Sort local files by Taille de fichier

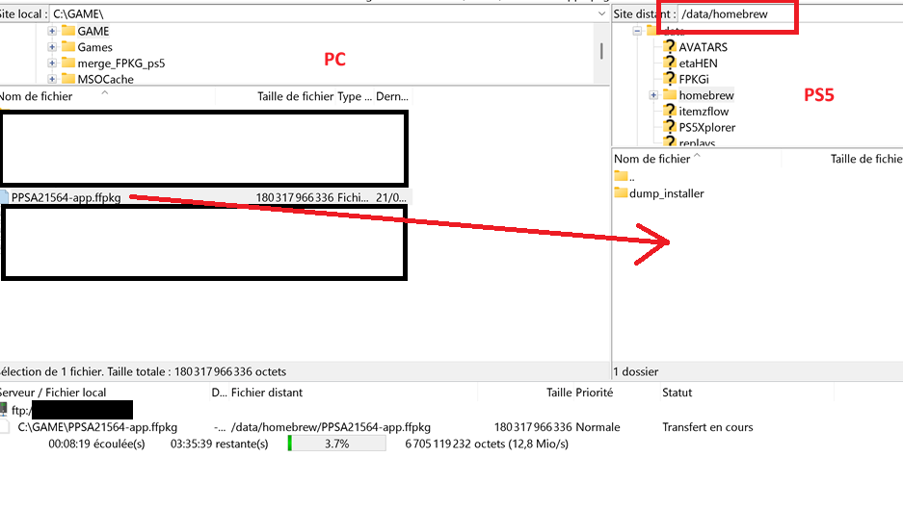(296, 96)
